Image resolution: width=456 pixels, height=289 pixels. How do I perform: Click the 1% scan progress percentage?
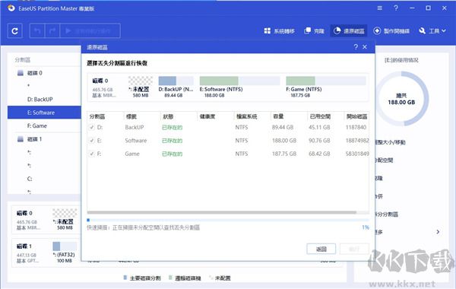(366, 227)
